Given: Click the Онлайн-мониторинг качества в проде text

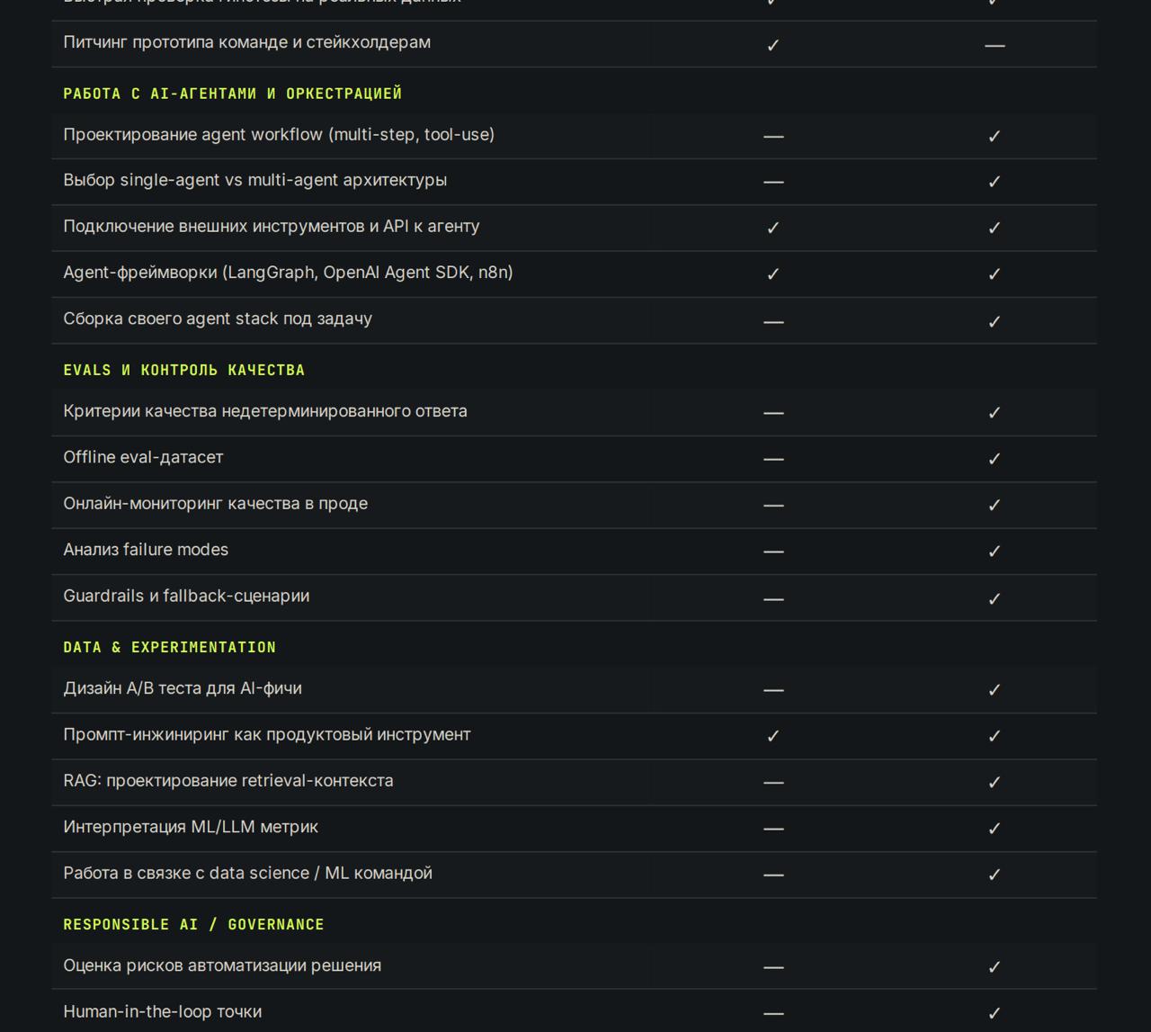Looking at the screenshot, I should [216, 504].
